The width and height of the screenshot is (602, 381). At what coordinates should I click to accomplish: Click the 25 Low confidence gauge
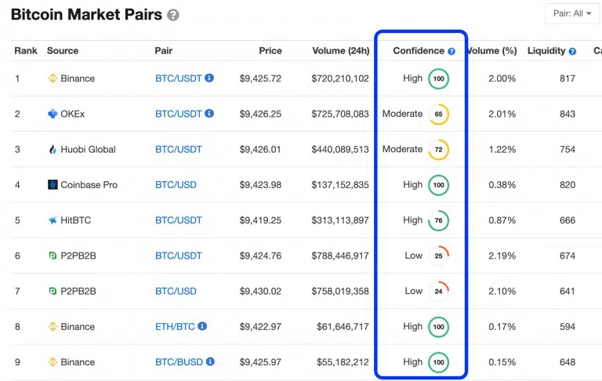tap(438, 256)
